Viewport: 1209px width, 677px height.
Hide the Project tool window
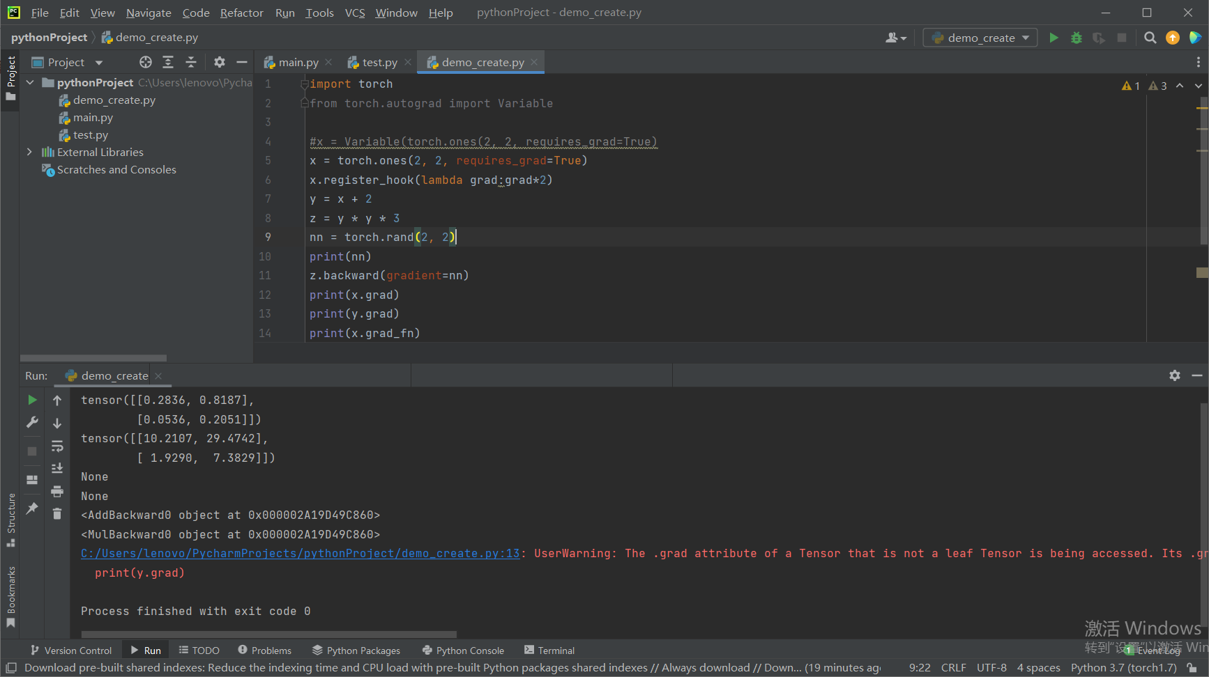tap(242, 62)
